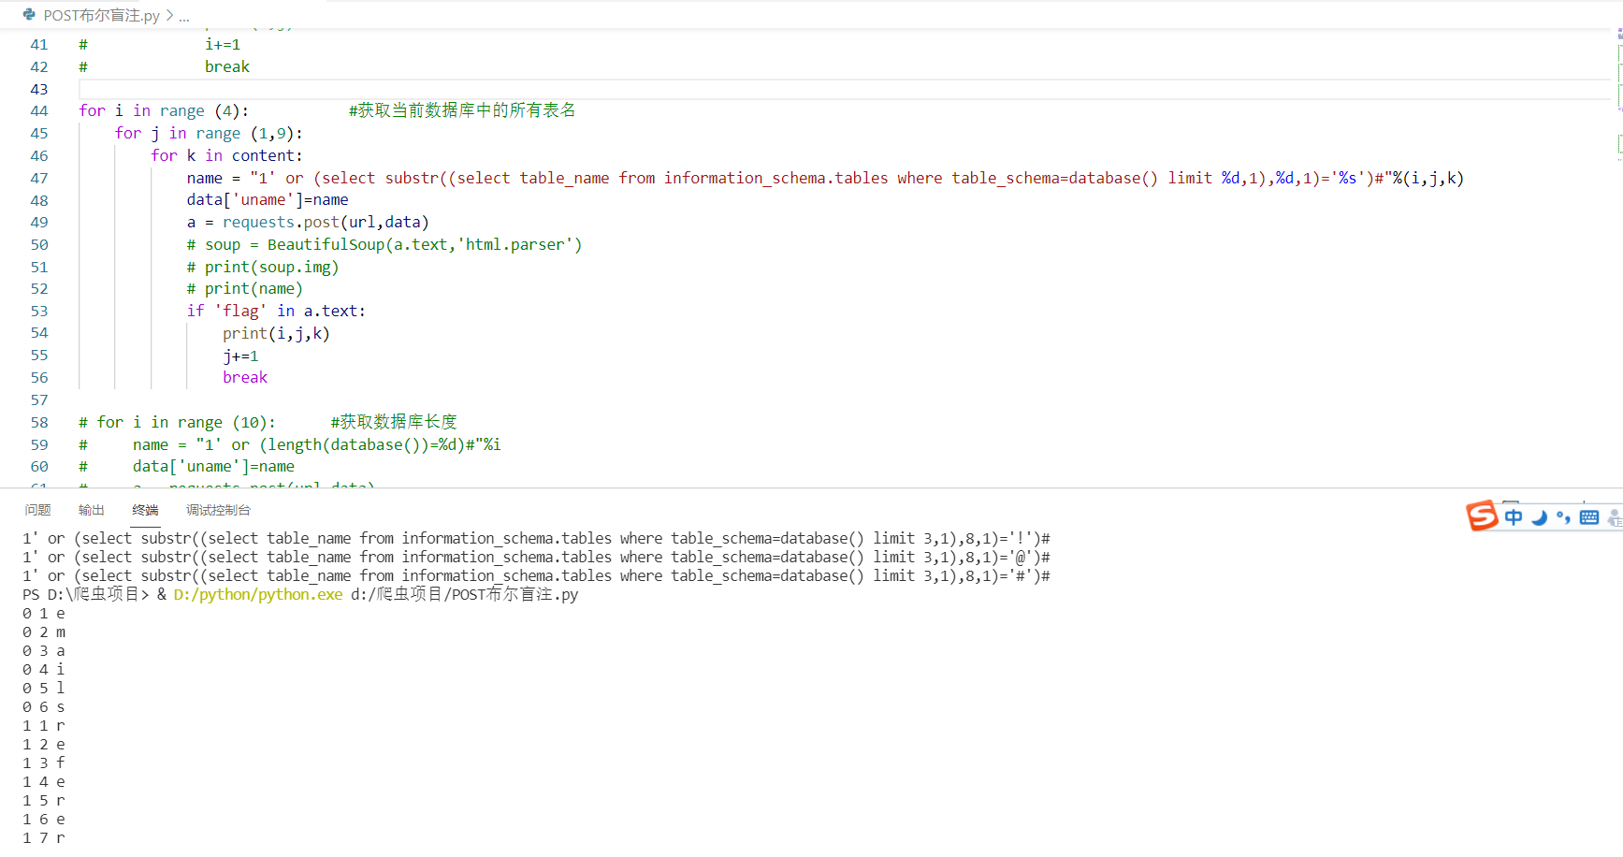The width and height of the screenshot is (1623, 857).
Task: Click 'print(i,j,k)' on line 54
Action: tap(276, 334)
